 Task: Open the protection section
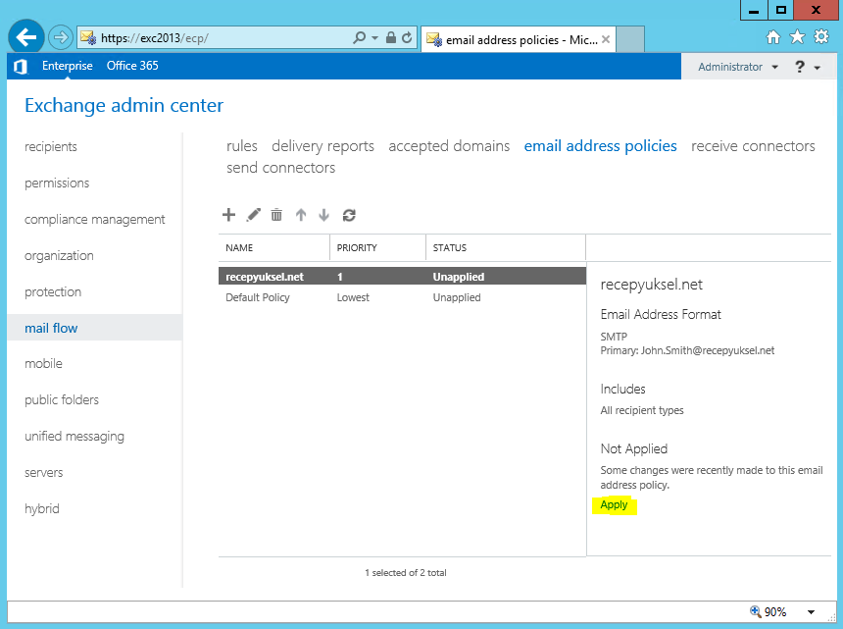[53, 292]
